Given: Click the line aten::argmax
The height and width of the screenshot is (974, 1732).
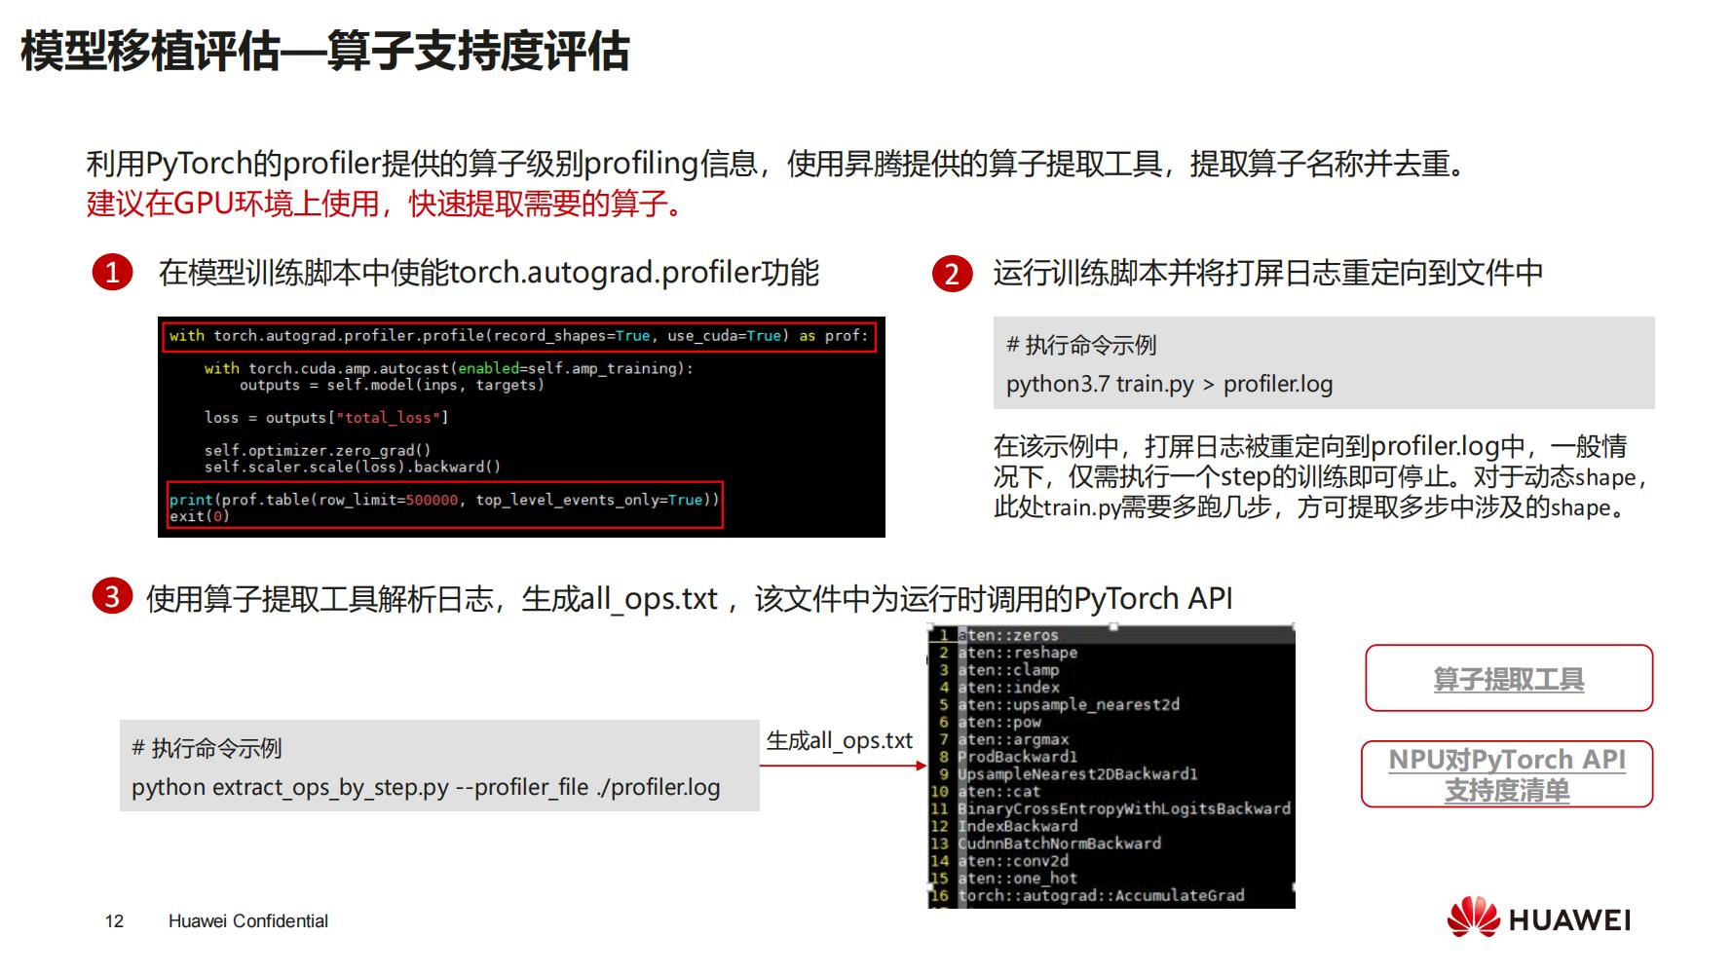Looking at the screenshot, I should [1013, 739].
